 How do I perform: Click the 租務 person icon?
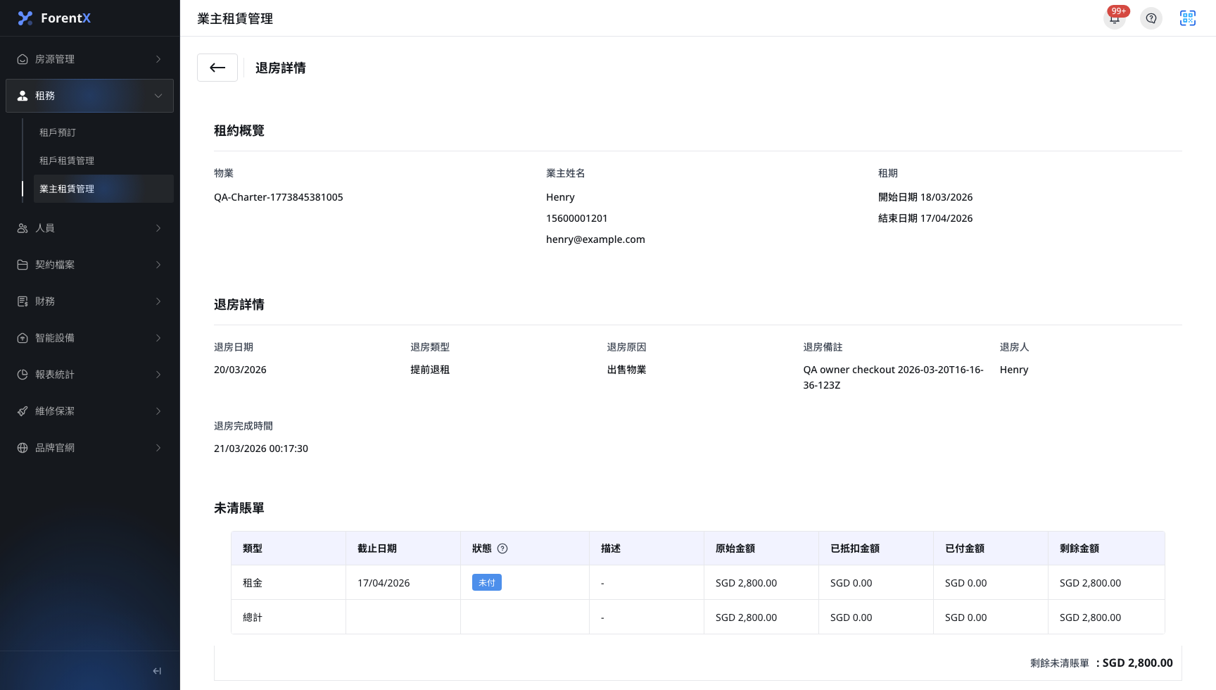click(x=23, y=96)
